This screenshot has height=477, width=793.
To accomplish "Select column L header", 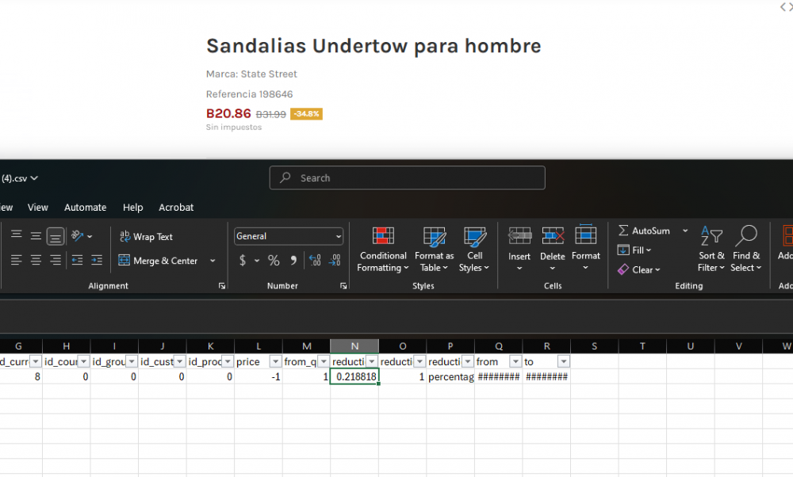I will (x=259, y=346).
